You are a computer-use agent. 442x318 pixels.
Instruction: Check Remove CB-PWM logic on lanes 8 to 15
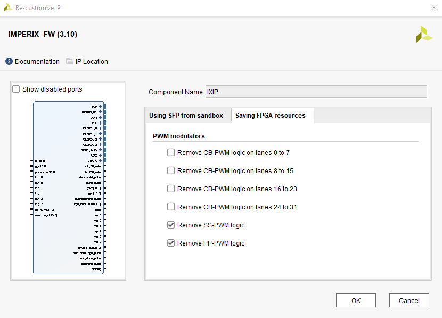coord(171,170)
